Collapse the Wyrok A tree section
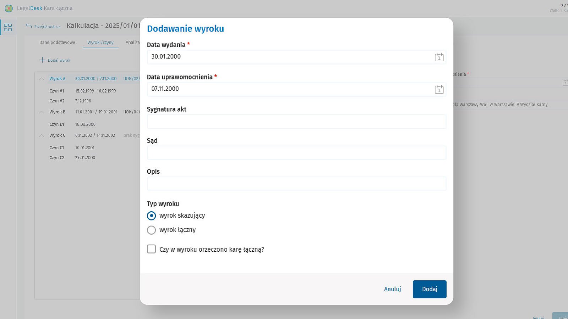The width and height of the screenshot is (568, 319). tap(42, 79)
